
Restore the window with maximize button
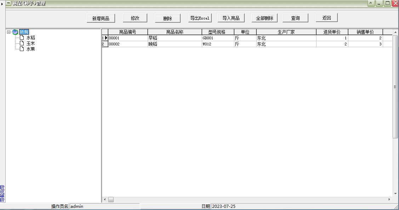[x=387, y=3]
